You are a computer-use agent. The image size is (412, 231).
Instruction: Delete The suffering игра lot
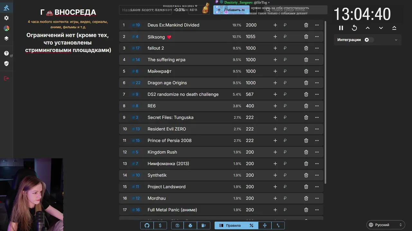pos(306,60)
